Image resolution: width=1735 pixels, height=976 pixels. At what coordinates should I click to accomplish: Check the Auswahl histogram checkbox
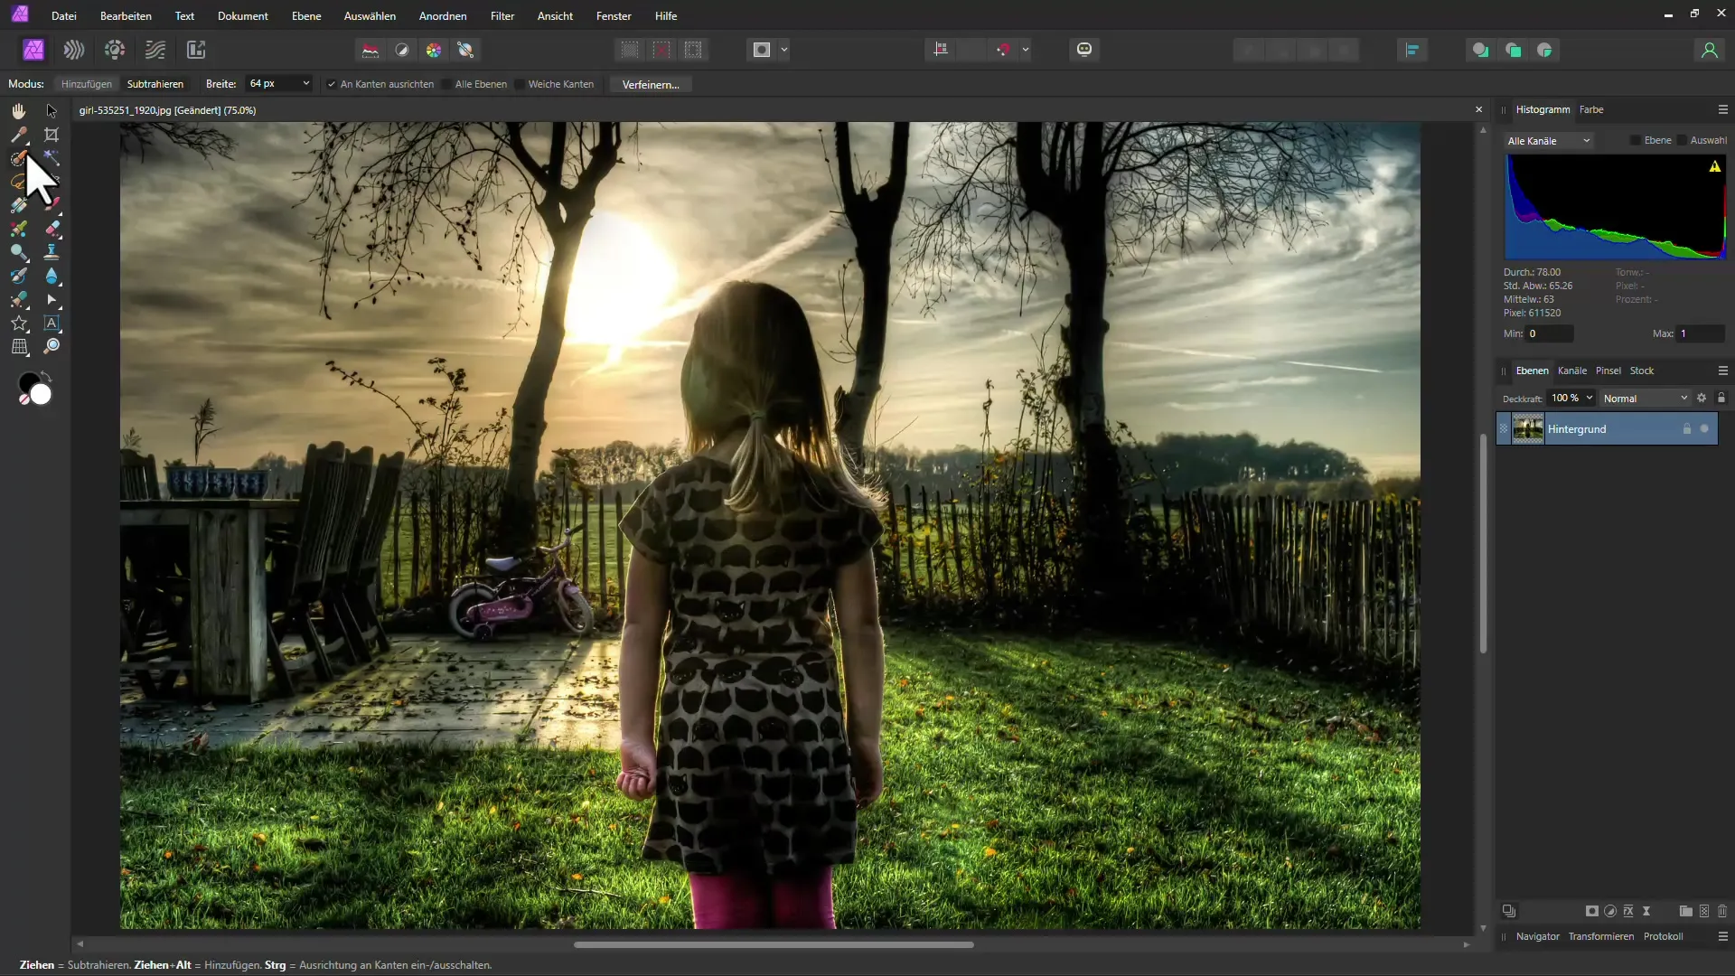pos(1682,140)
